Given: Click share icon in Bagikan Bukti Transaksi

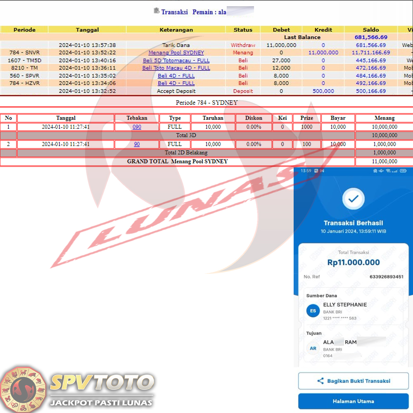Looking at the screenshot, I should coord(320,381).
